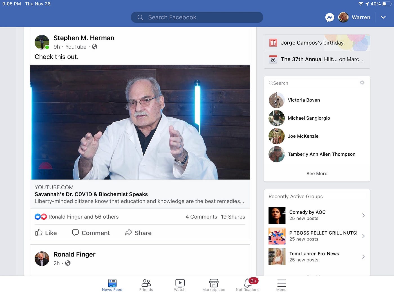Tap the 9+ notifications badge

254,281
